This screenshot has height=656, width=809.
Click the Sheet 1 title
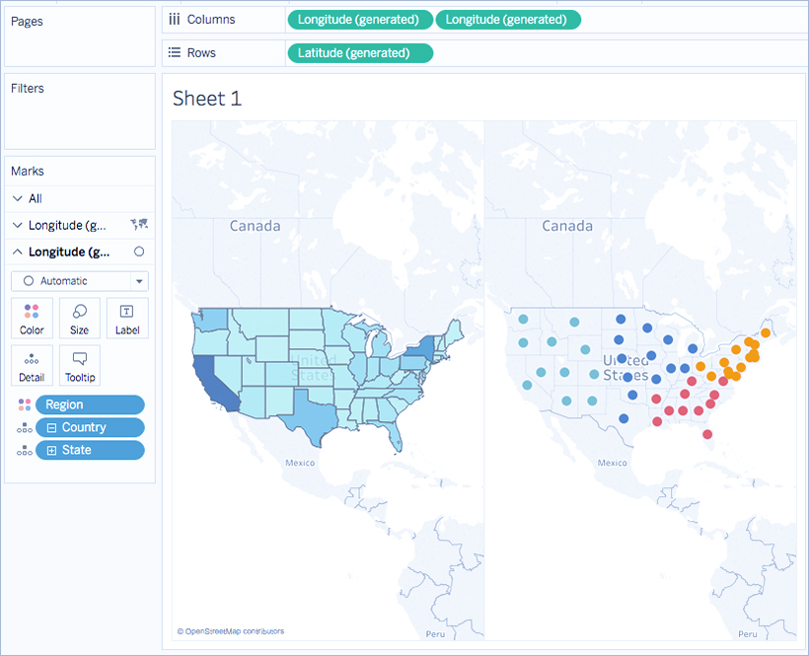click(206, 98)
